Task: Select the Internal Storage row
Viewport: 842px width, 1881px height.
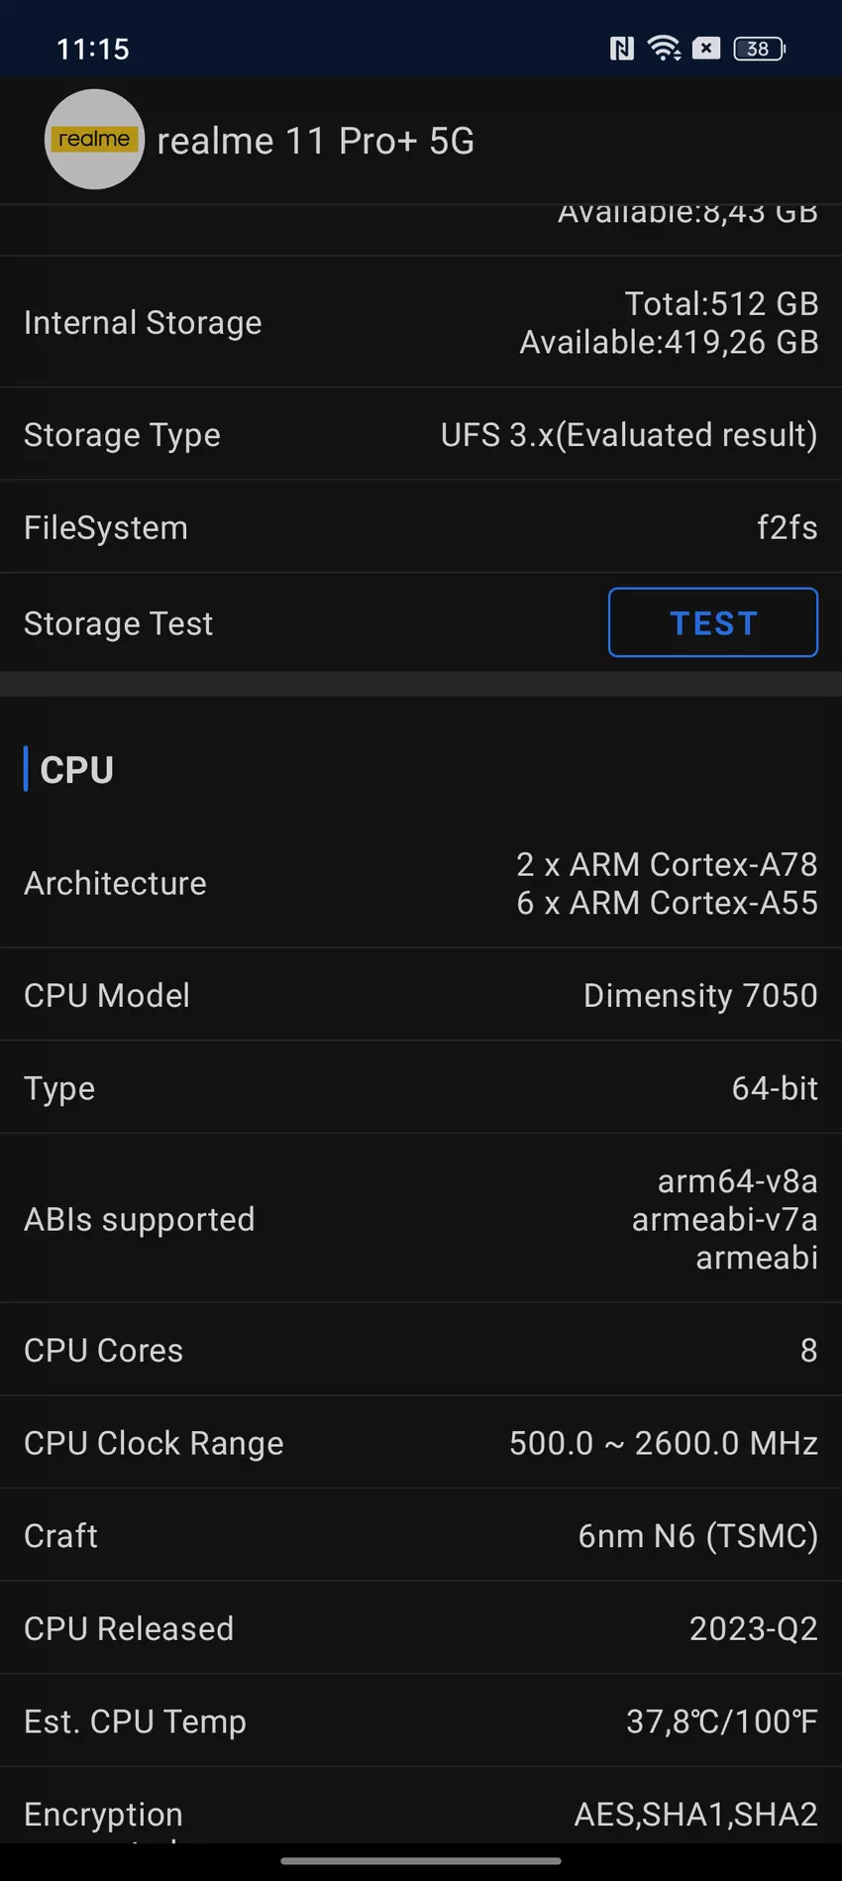Action: pyautogui.click(x=421, y=323)
